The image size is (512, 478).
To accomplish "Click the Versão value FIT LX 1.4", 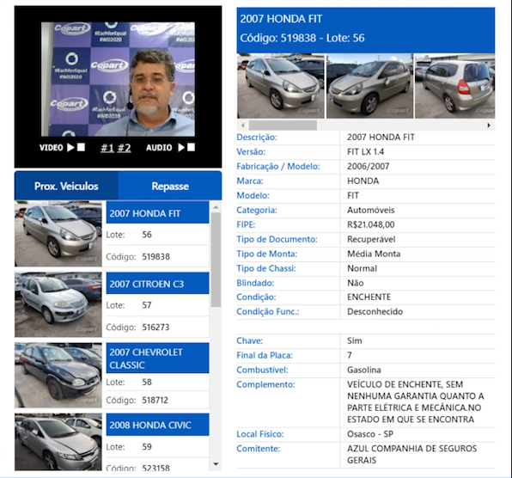I will (x=365, y=151).
